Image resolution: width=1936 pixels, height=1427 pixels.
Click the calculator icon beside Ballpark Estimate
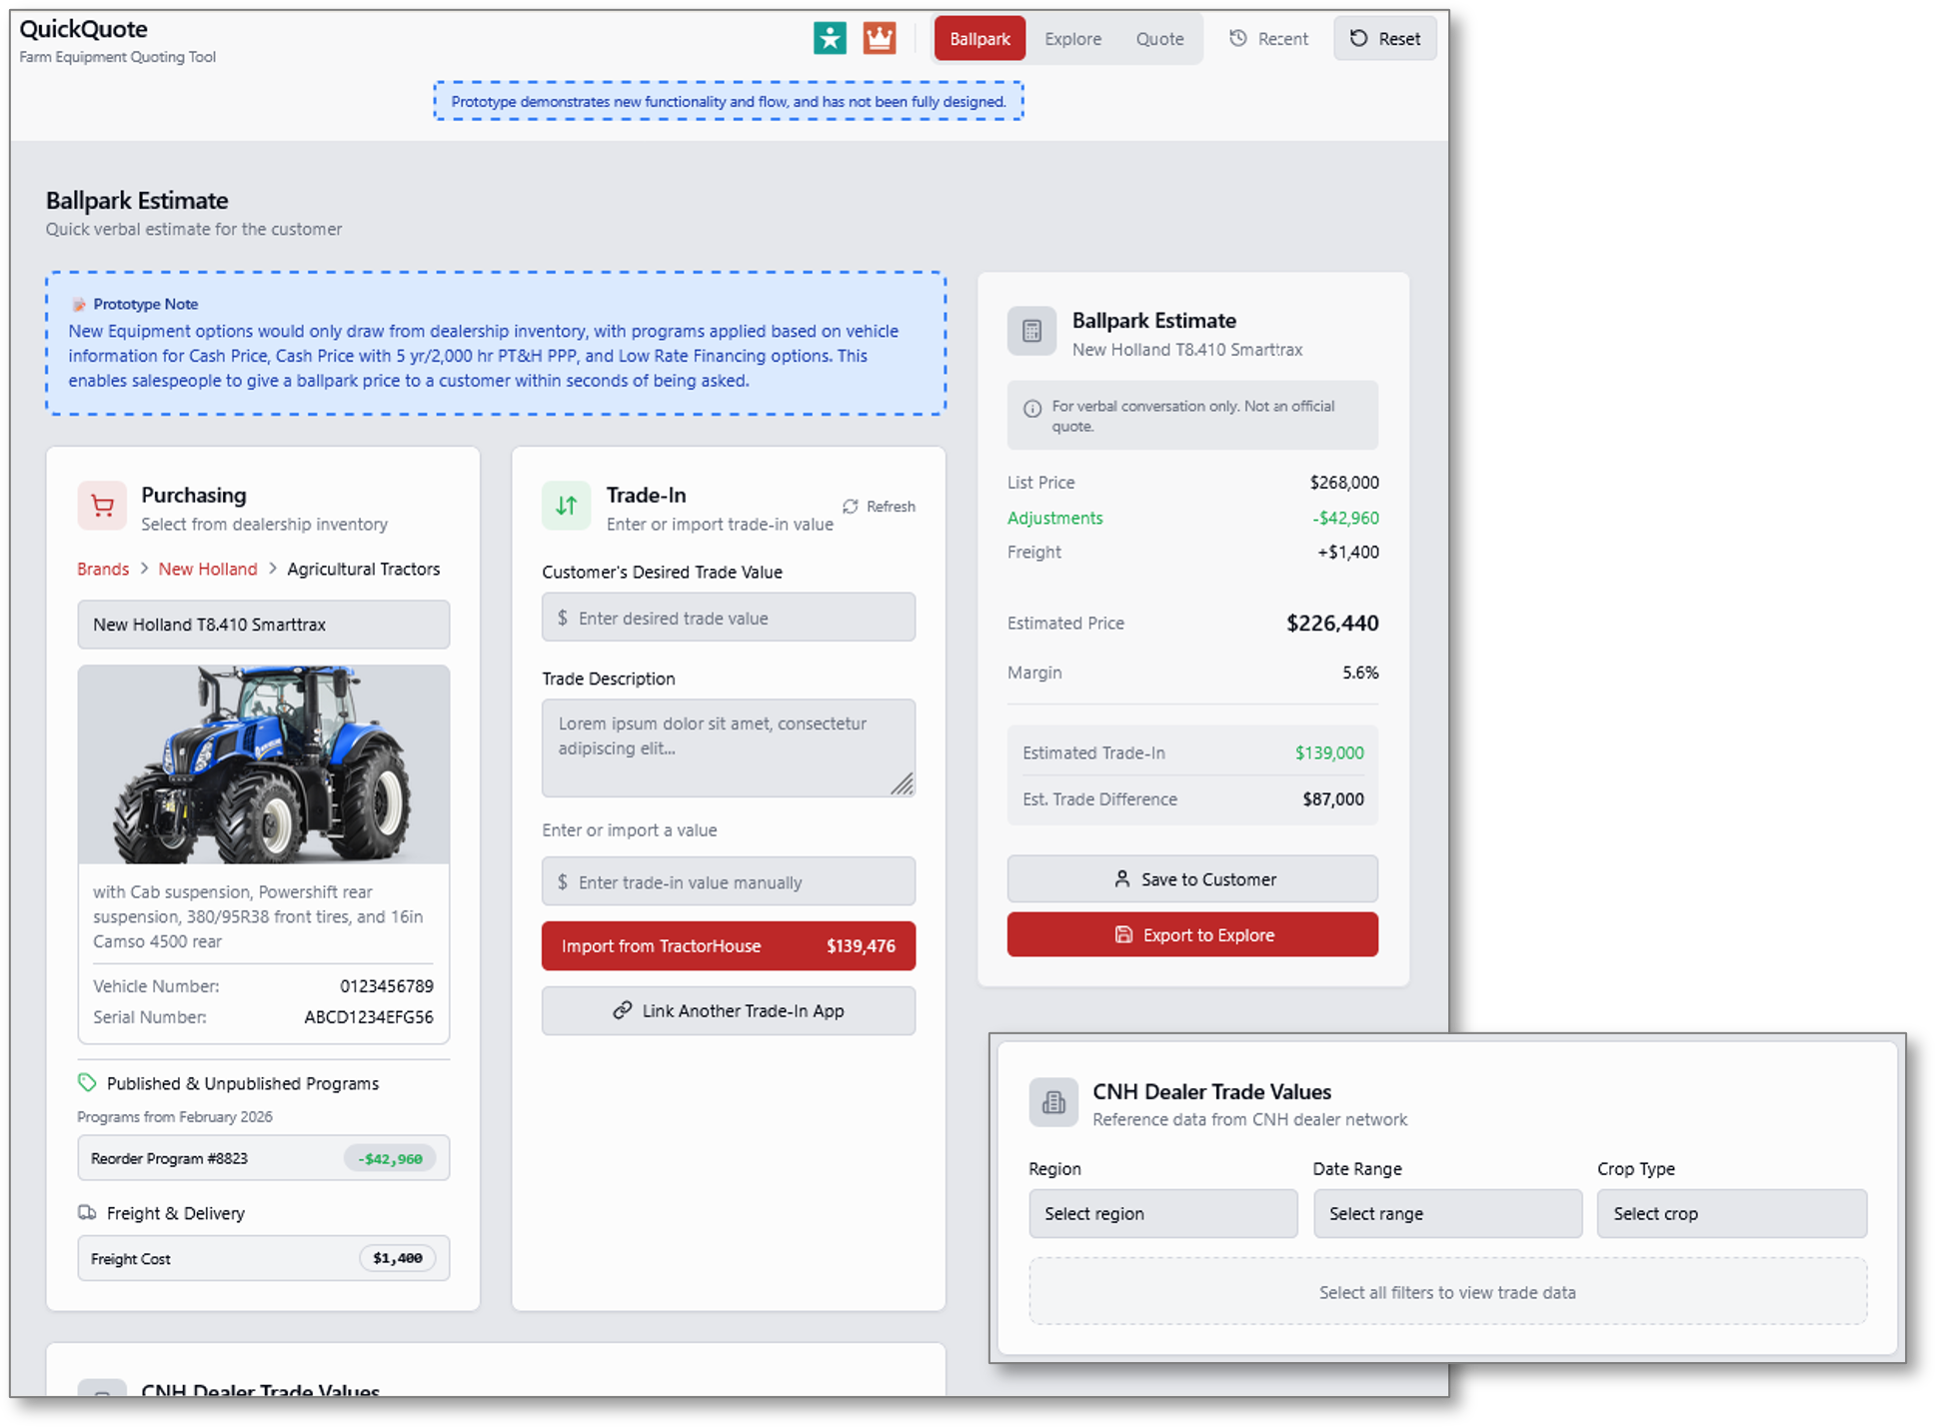click(x=1031, y=332)
